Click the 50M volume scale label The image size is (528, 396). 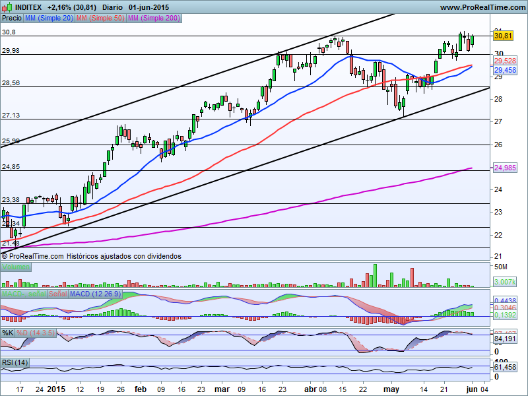(x=501, y=267)
